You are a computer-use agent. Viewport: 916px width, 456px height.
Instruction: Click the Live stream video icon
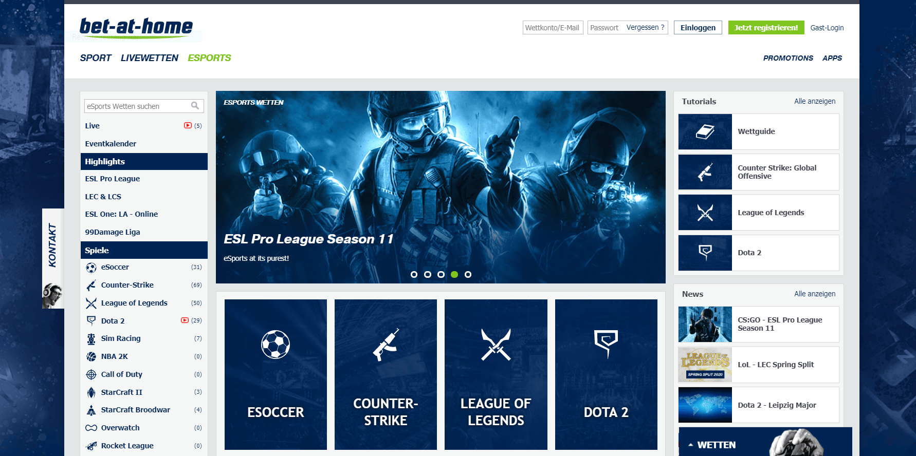[x=188, y=125]
